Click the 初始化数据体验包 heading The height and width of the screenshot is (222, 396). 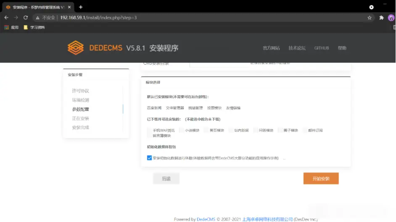[x=161, y=146]
